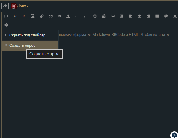Click the share arrow button
This screenshot has height=138, width=178.
pos(5,6)
